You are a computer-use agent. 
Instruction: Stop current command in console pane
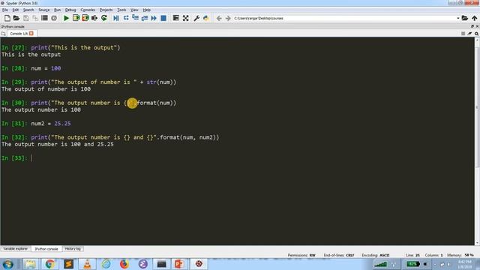[463, 33]
